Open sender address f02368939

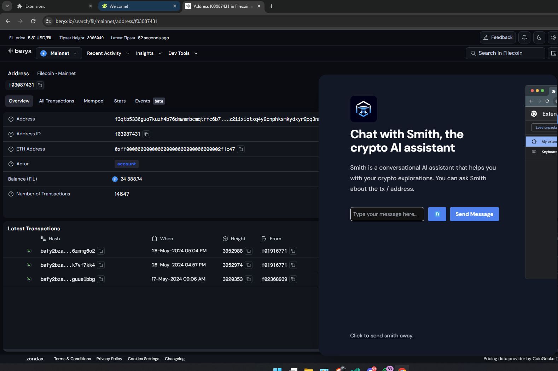[x=274, y=279]
